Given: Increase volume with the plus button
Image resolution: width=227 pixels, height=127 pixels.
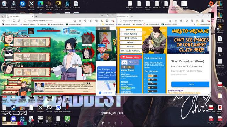Looking at the screenshot, I should [11, 92].
